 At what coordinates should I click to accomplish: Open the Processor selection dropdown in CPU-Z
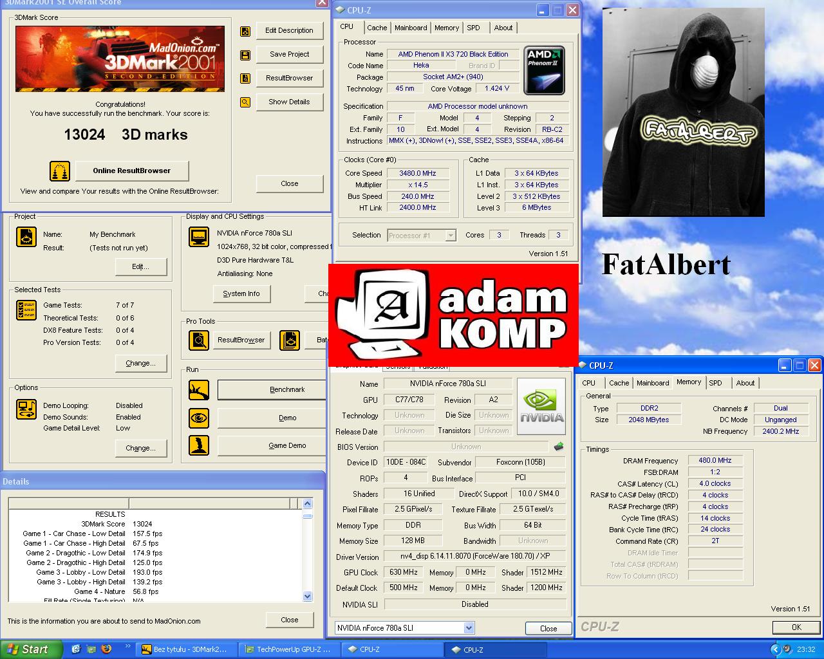(x=450, y=236)
